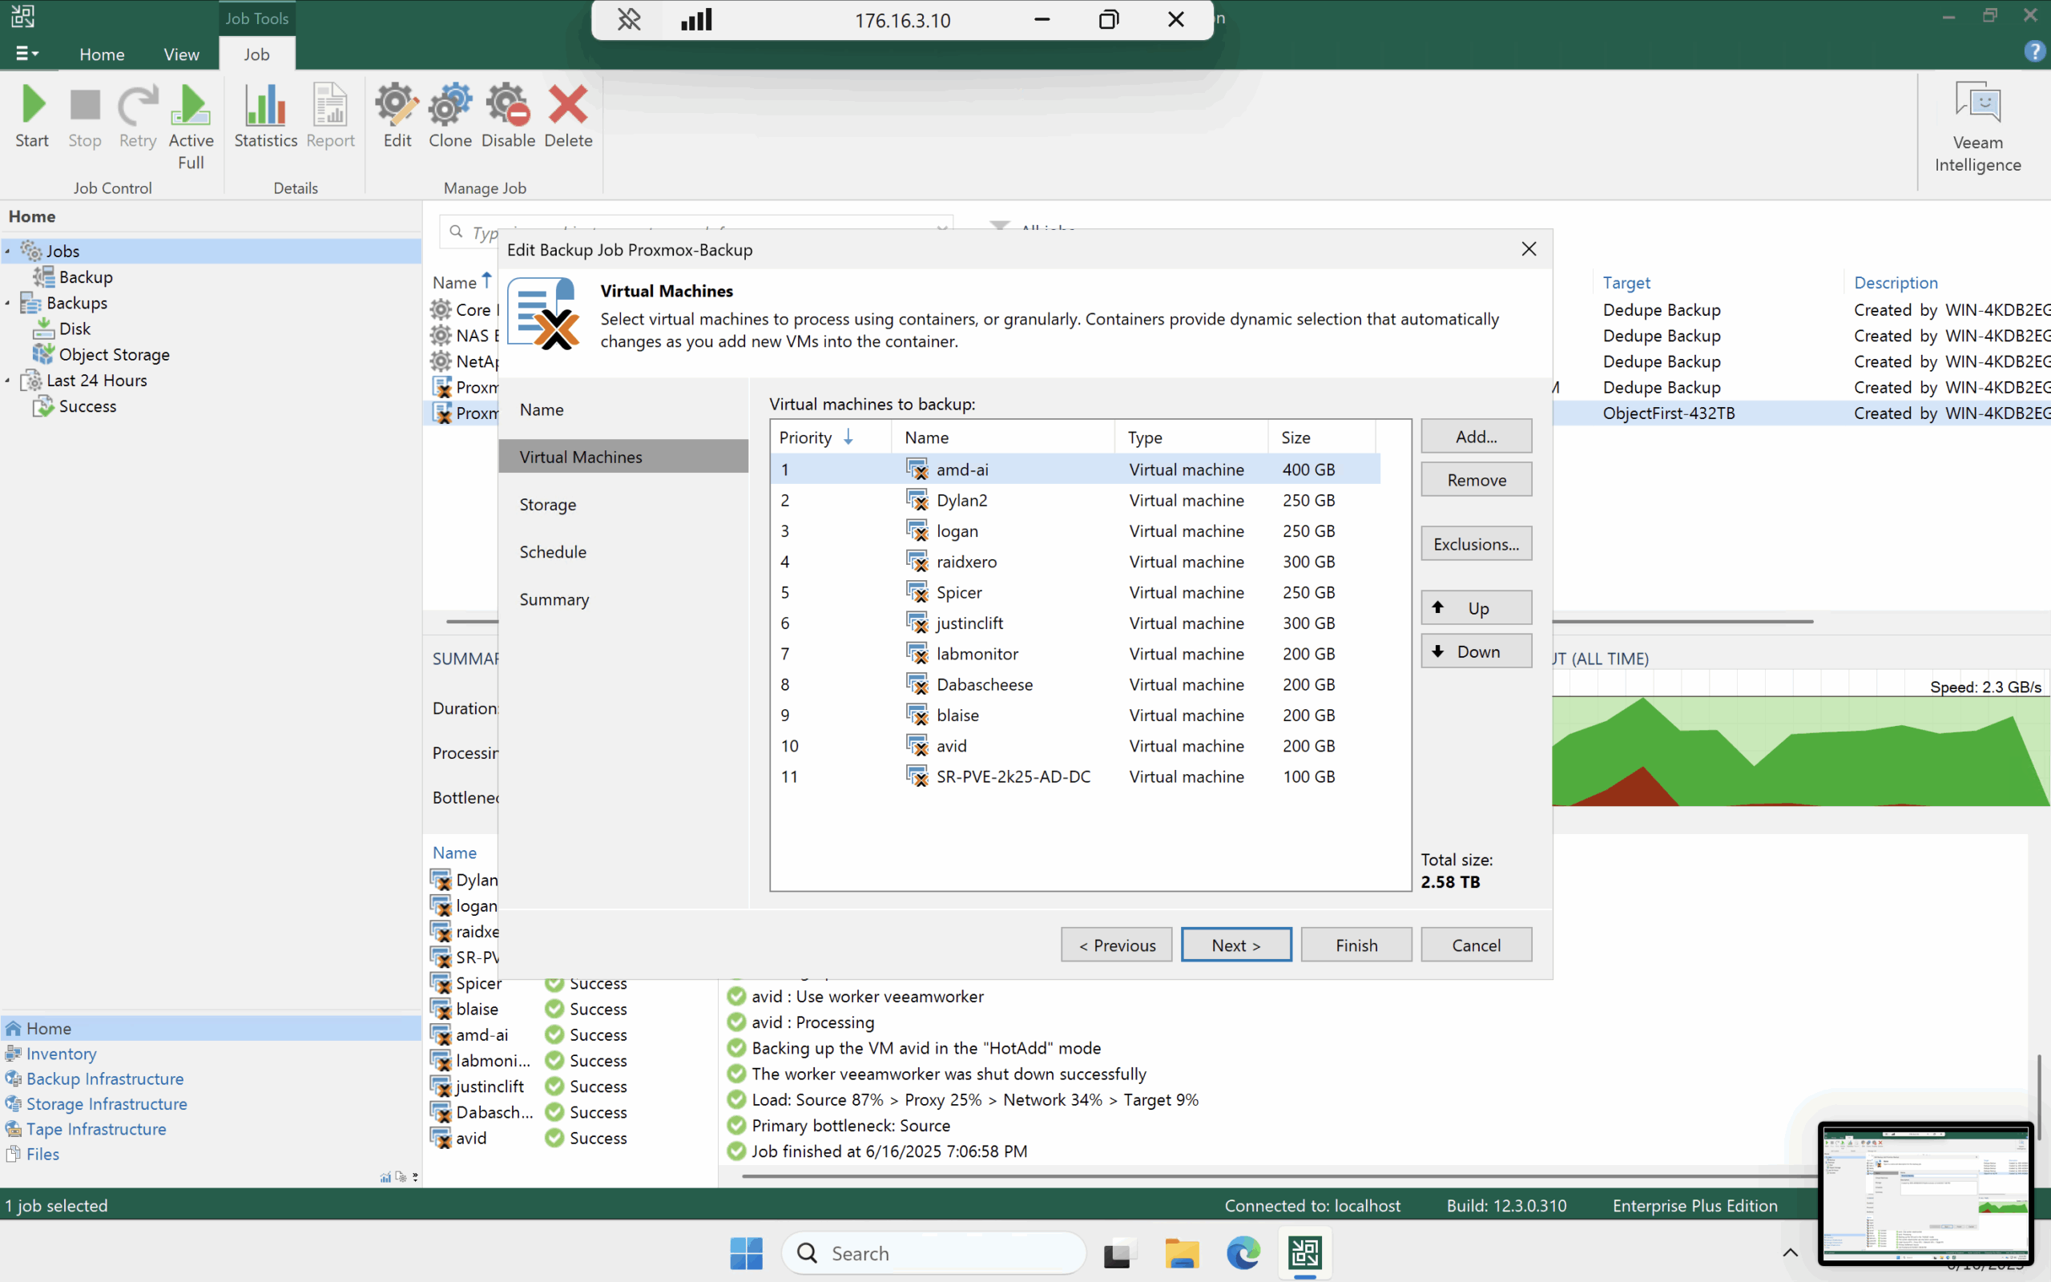Move selected VM Up
Screen dimensions: 2051x1282
tap(1477, 608)
